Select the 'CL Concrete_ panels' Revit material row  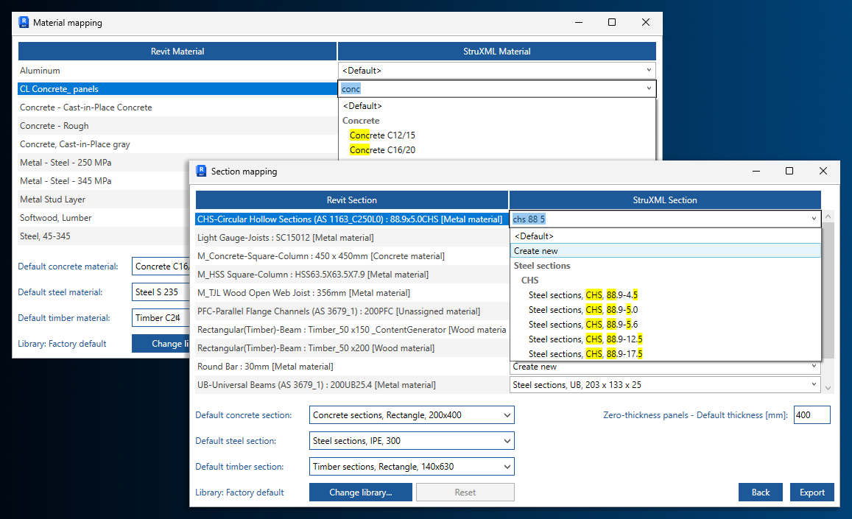[x=177, y=88]
